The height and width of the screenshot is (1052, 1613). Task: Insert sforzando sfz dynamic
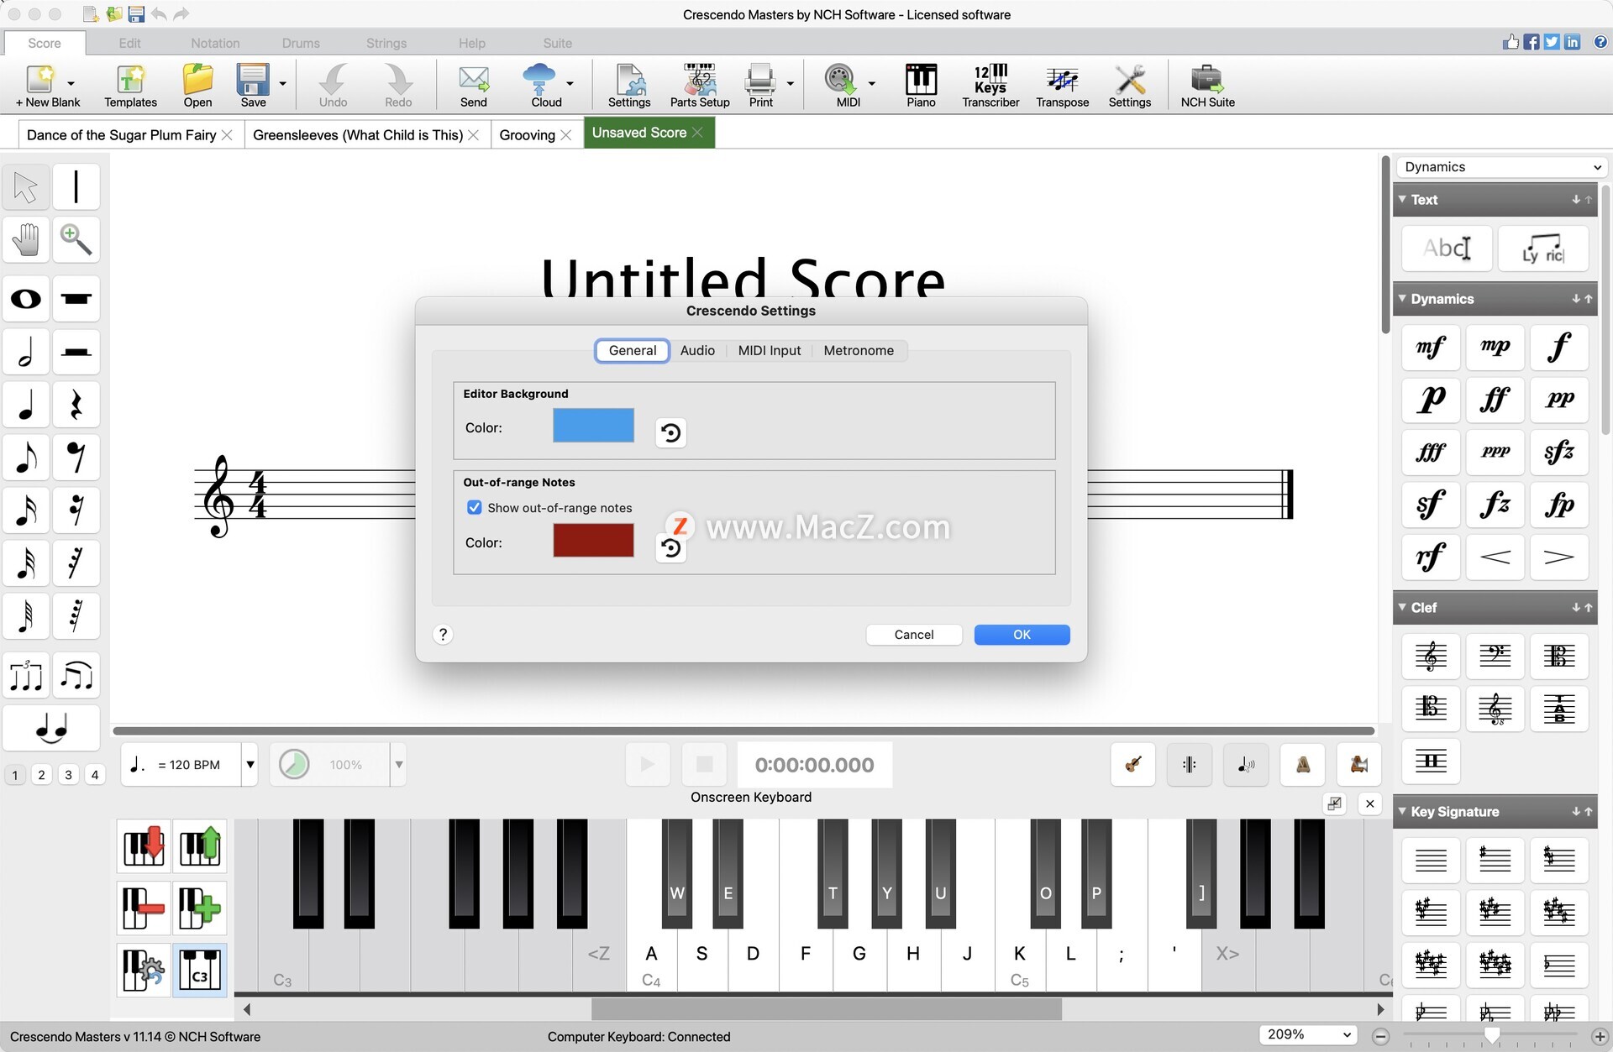pos(1559,453)
